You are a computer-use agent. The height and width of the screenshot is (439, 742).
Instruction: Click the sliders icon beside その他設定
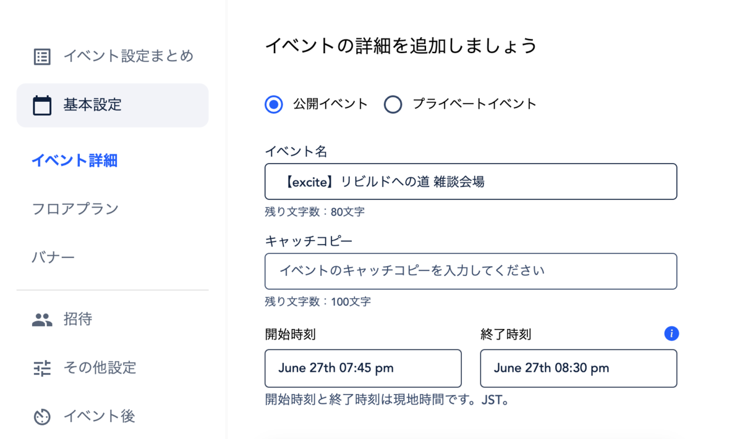[42, 369]
